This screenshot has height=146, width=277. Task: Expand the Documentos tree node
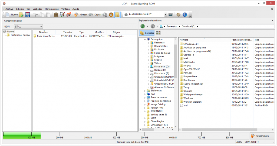pyautogui.click(x=149, y=46)
